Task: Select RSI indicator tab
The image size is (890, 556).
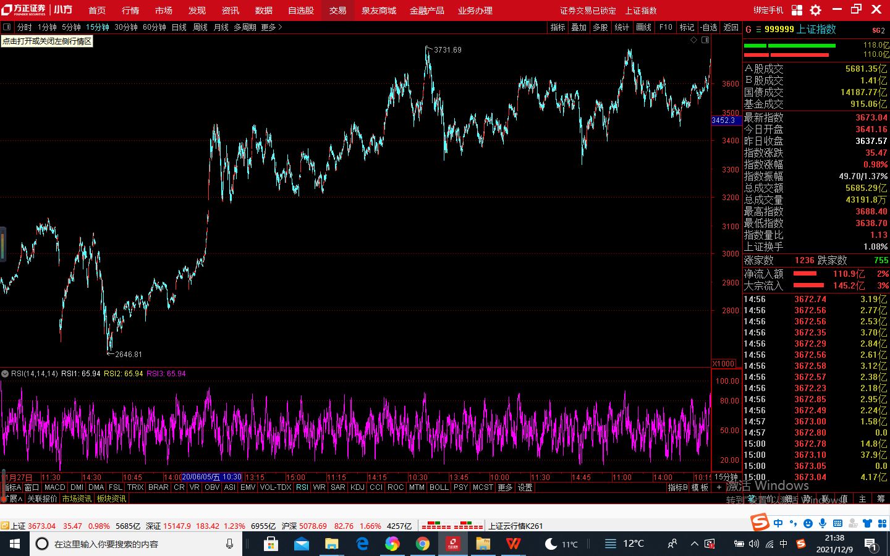Action: pyautogui.click(x=302, y=487)
